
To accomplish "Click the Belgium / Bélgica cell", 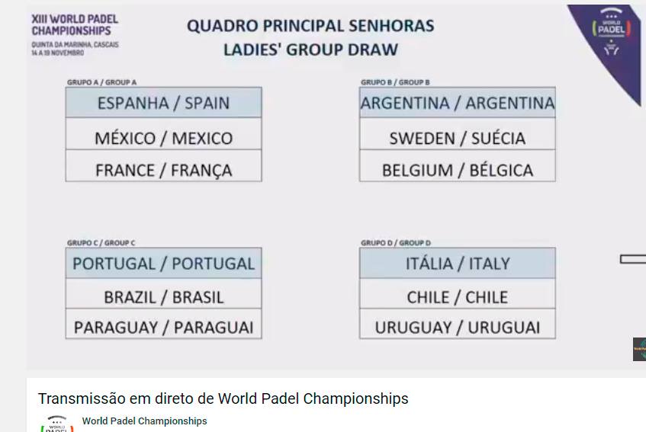I will tap(458, 166).
